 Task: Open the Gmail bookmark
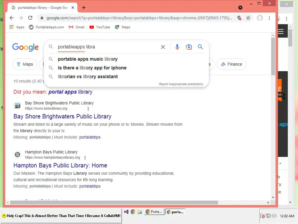pos(77,27)
